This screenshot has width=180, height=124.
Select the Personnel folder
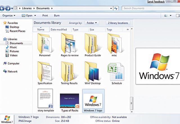45,45
